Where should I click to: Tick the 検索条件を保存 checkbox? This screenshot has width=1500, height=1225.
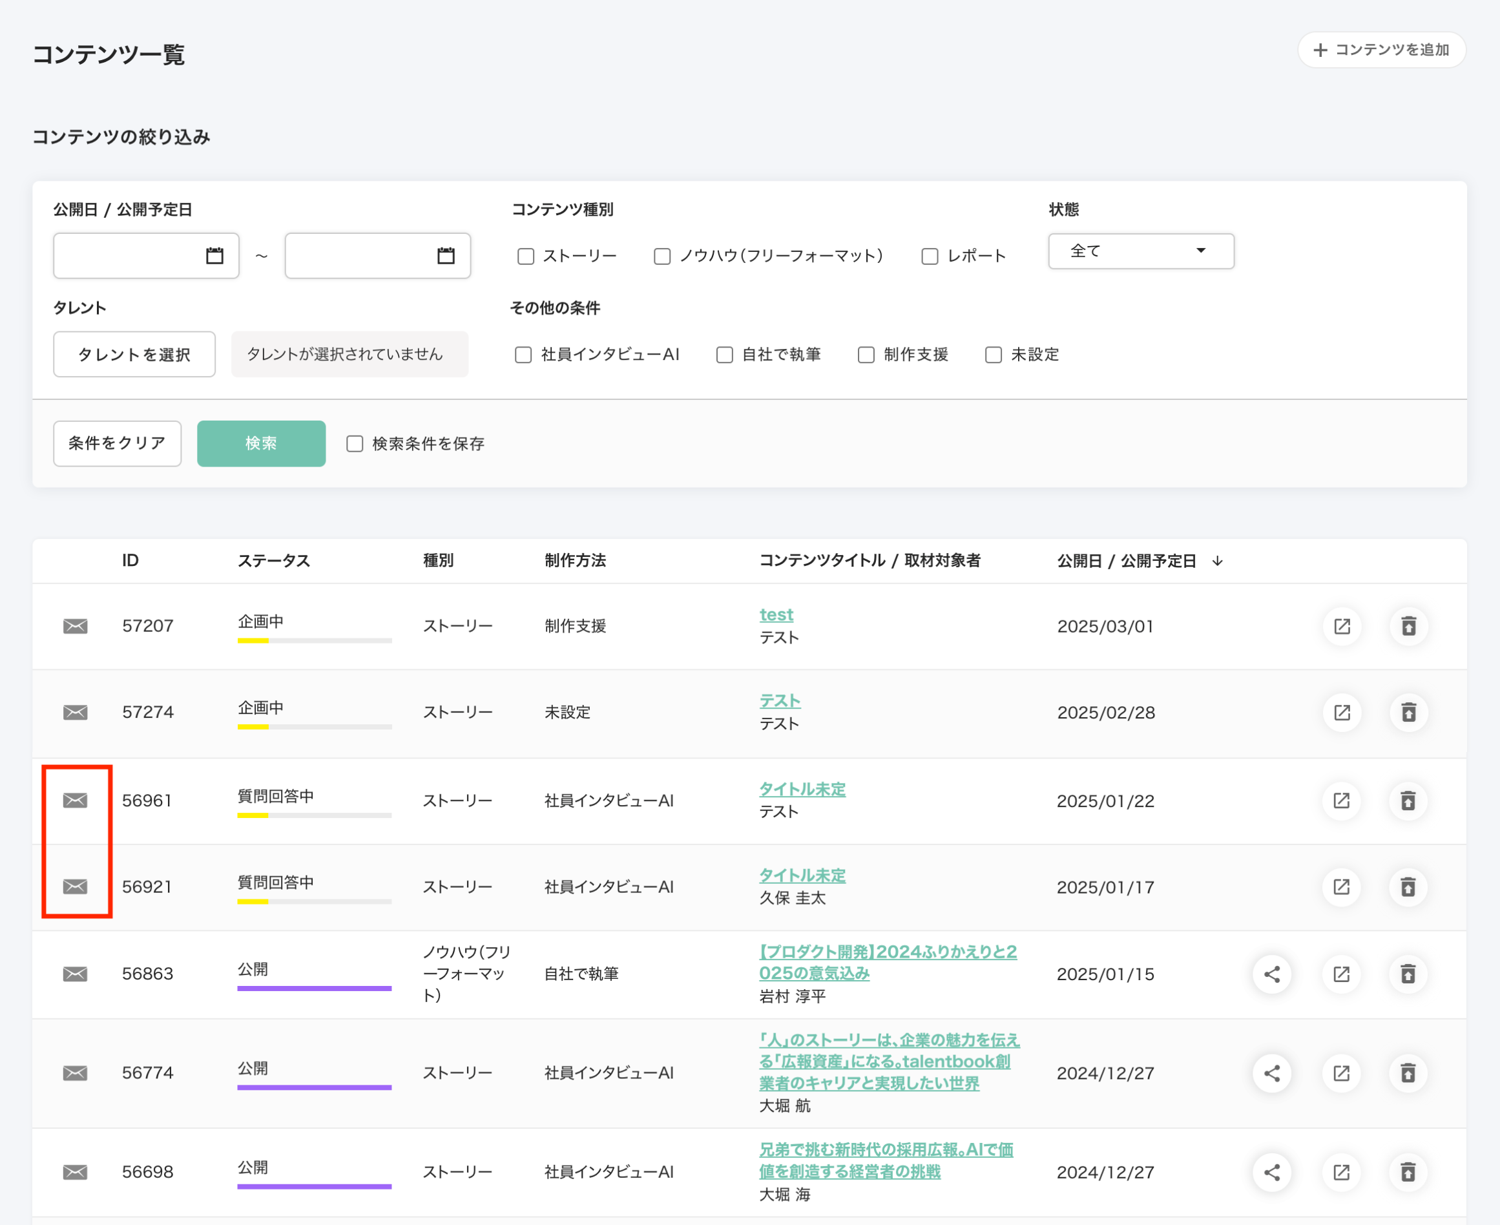click(354, 443)
